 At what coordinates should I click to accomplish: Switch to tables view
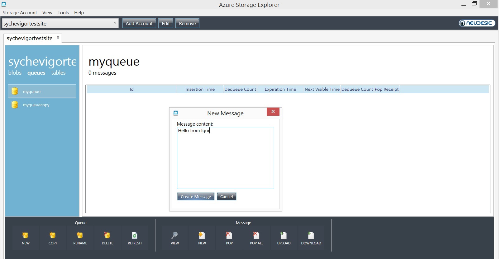click(x=59, y=73)
